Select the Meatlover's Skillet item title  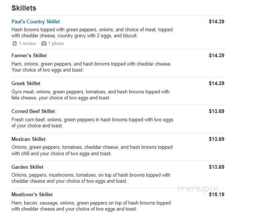[32, 194]
